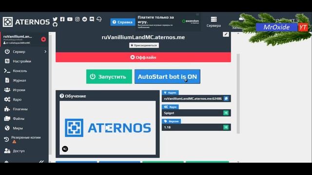Click the Обучение help icon
Image resolution: width=312 pixels, height=175 pixels.
[x=62, y=96]
